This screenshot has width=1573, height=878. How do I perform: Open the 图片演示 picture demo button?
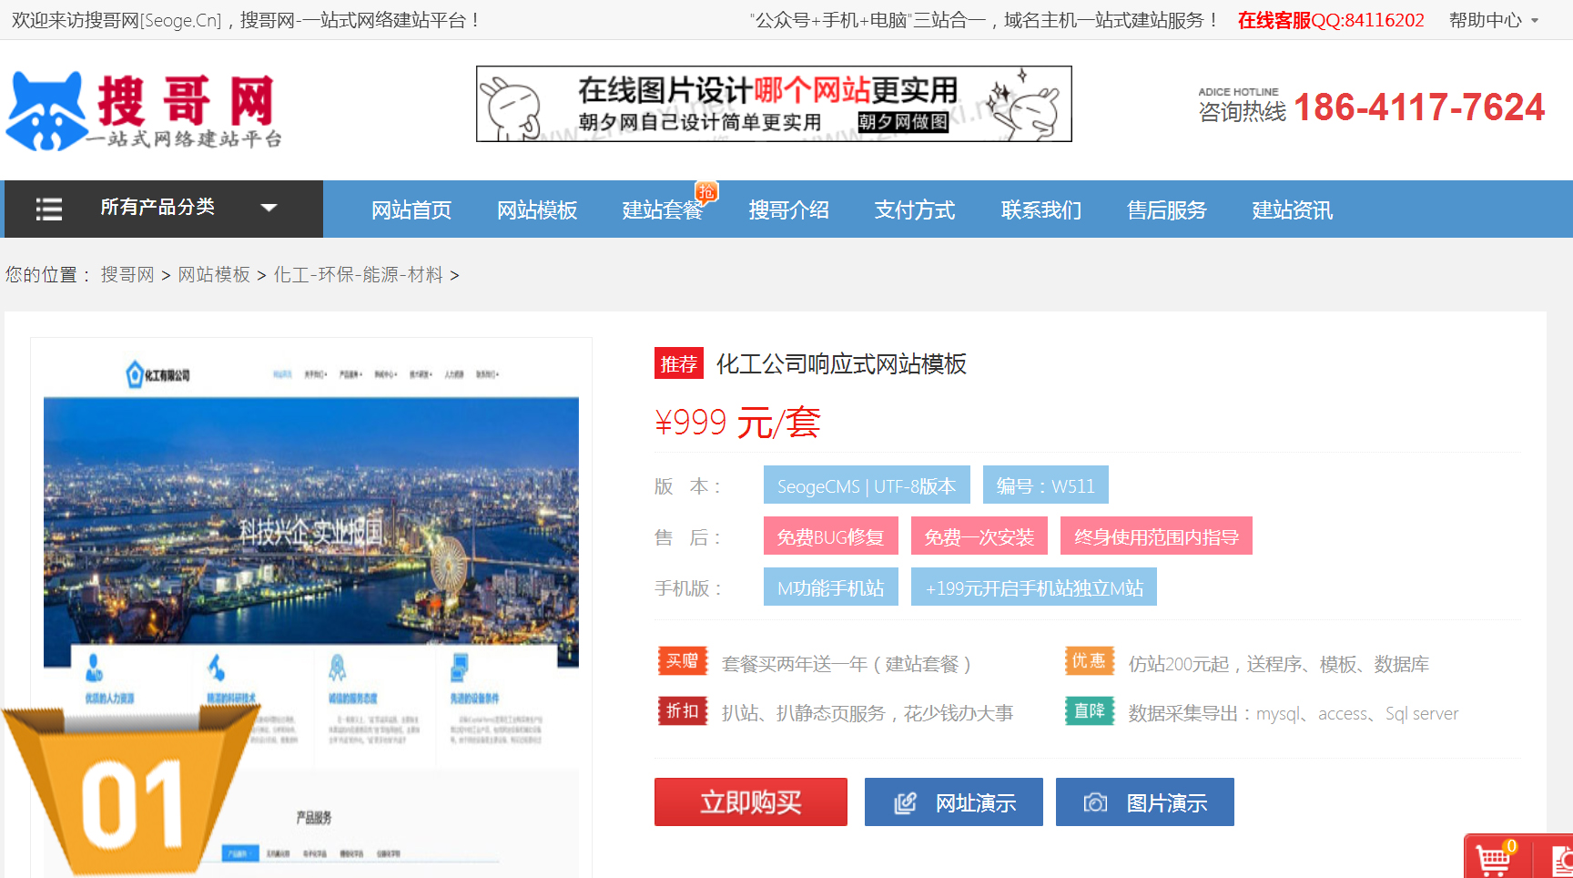pyautogui.click(x=1144, y=802)
